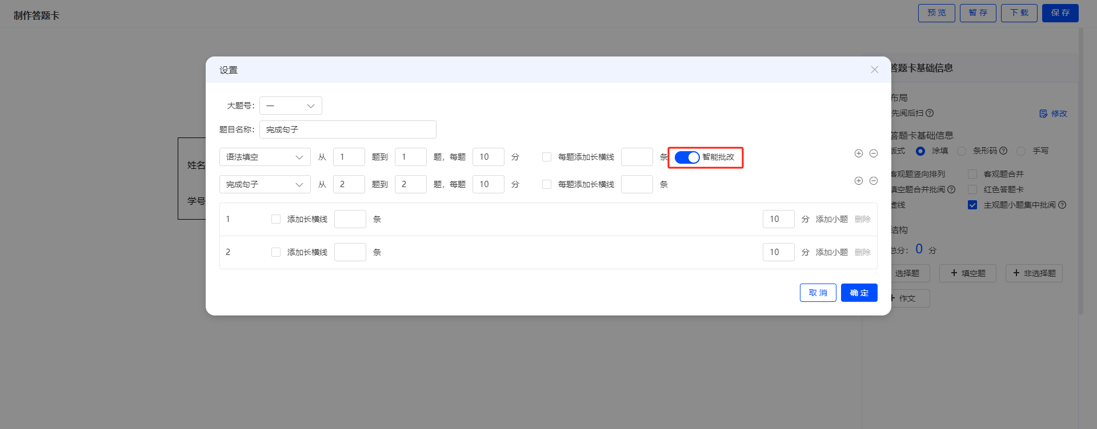Click the page vertical scrollbar
Screen dimensions: 1097x429
pyautogui.click(x=1081, y=171)
